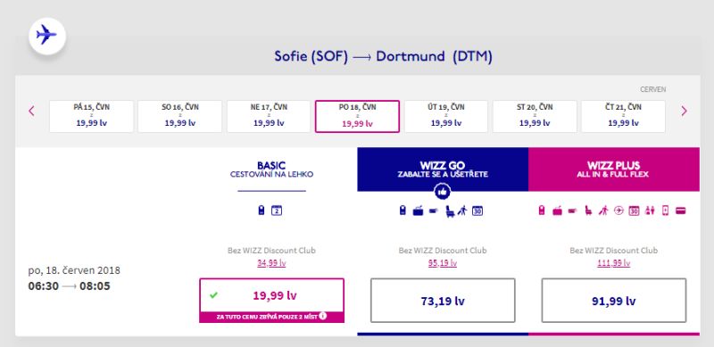Click the info icon beside remaining seats notice
714x347 pixels.
click(323, 315)
